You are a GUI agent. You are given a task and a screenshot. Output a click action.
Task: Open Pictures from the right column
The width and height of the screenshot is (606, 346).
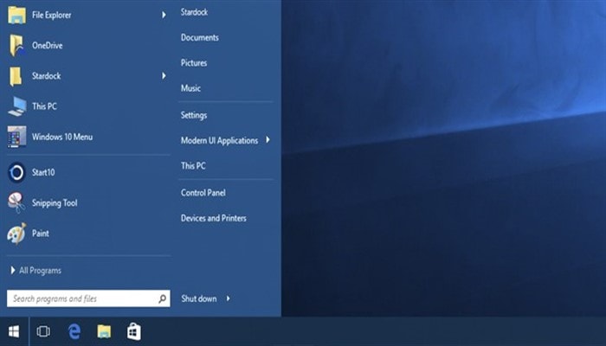pos(194,63)
